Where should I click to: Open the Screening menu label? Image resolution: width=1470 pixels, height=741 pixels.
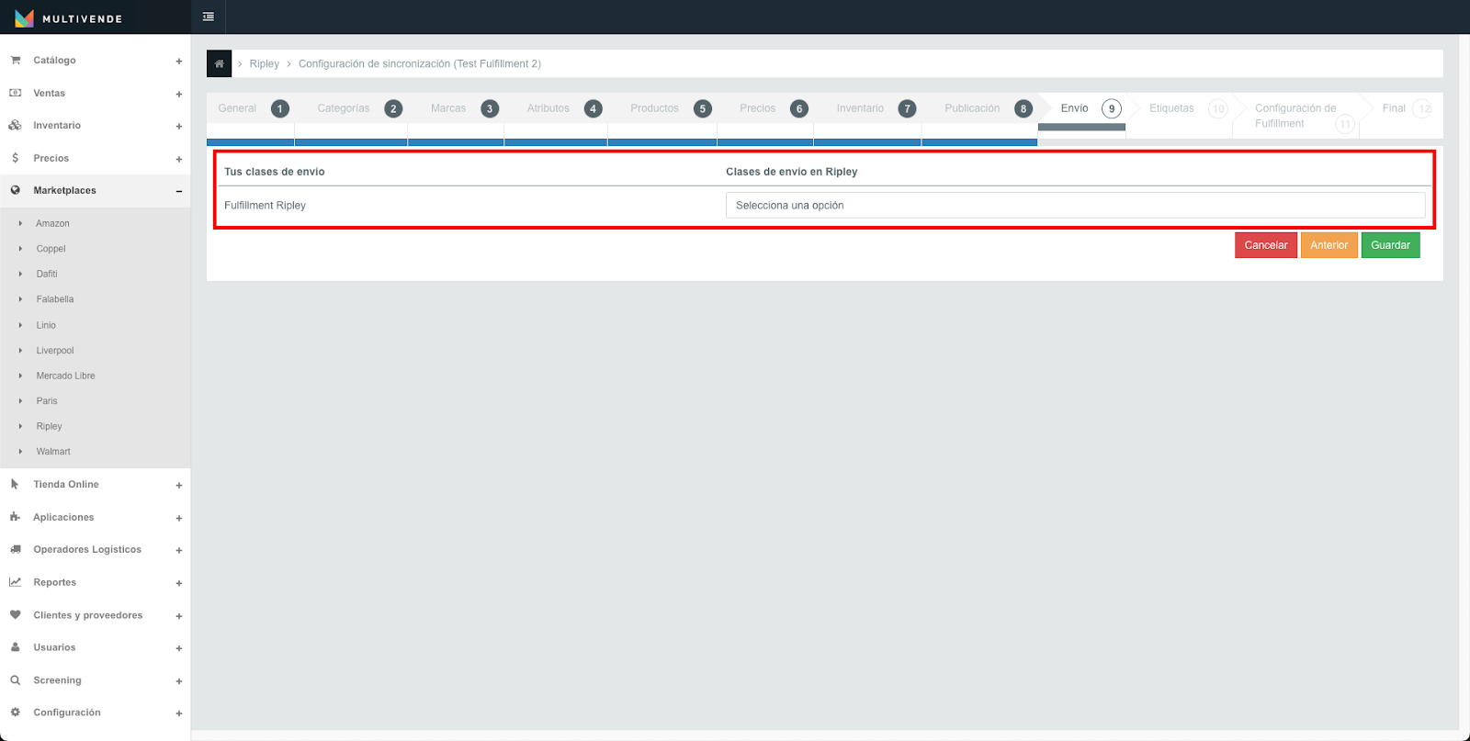point(58,680)
